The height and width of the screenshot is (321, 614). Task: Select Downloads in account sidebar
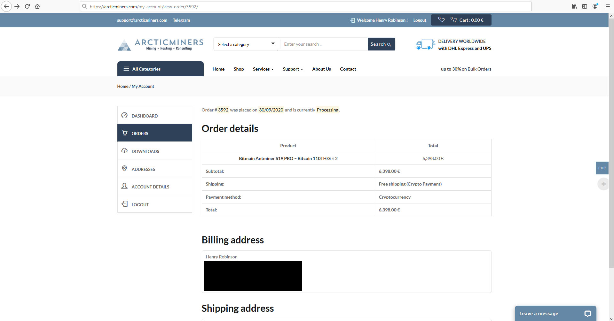click(x=155, y=151)
